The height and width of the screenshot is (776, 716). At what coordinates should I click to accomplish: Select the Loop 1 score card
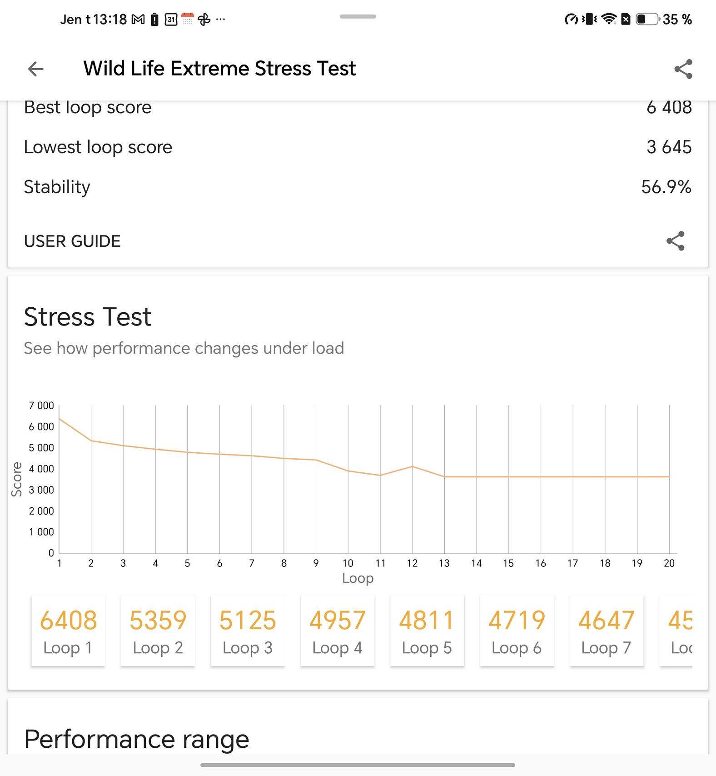68,631
